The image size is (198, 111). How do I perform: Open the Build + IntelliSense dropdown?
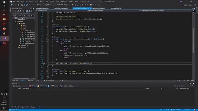(71, 86)
